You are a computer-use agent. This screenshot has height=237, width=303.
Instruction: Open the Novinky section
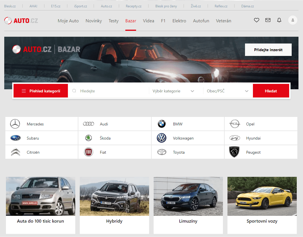(x=94, y=21)
